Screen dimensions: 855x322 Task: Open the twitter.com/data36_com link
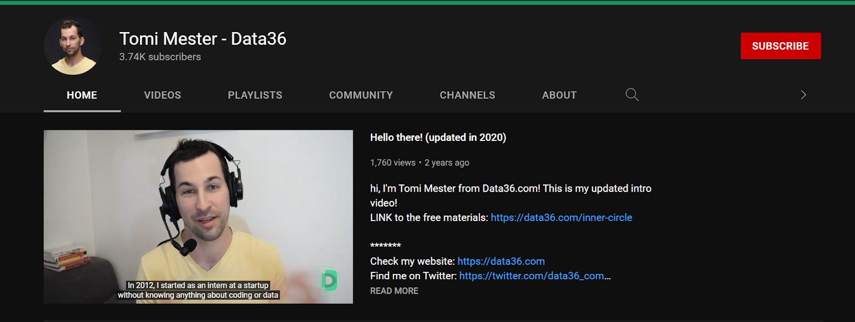pos(531,276)
